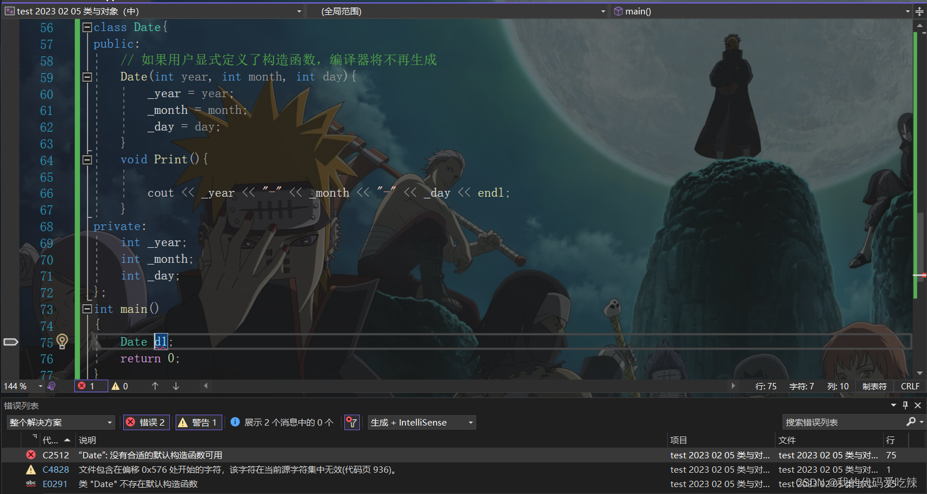The image size is (927, 494).
Task: Toggle the 错误 2 filter button
Action: [146, 423]
